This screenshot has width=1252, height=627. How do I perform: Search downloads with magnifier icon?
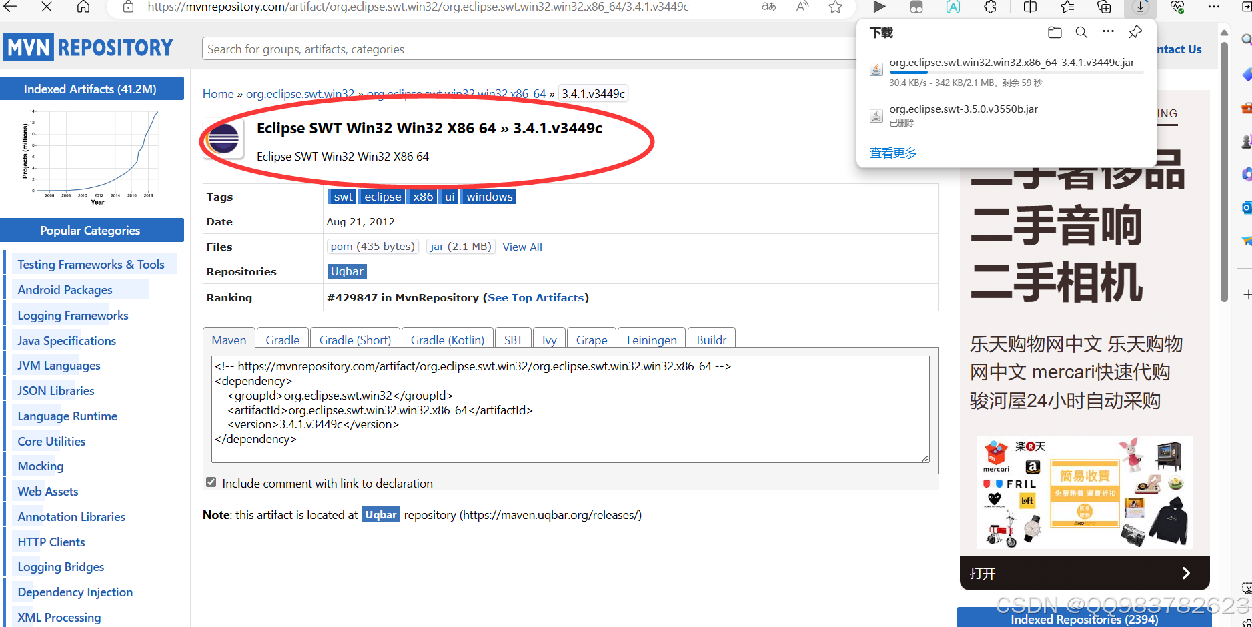(1081, 32)
